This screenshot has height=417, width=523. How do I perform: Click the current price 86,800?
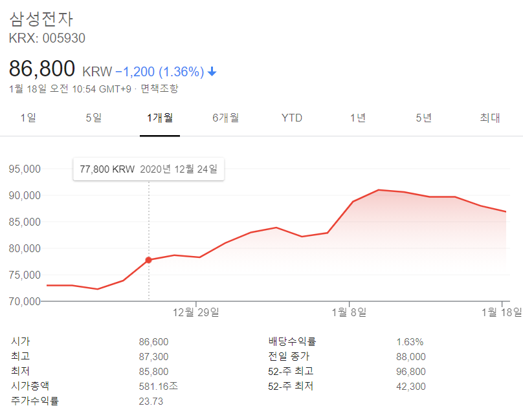tap(42, 69)
